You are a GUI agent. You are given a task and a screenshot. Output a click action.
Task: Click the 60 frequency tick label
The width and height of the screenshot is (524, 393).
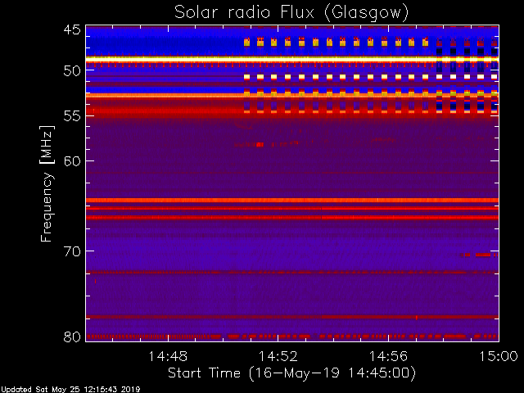click(72, 161)
